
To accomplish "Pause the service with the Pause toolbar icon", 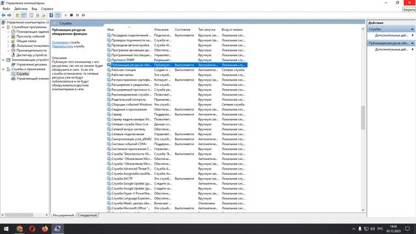I will [77, 15].
